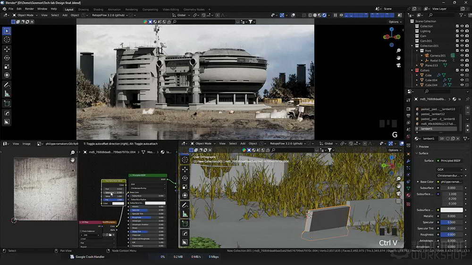Open Object Mode dropdown in upper viewport
This screenshot has width=472, height=265.
25,15
